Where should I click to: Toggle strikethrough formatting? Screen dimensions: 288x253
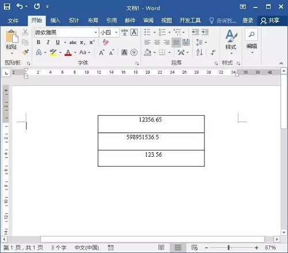[x=73, y=43]
